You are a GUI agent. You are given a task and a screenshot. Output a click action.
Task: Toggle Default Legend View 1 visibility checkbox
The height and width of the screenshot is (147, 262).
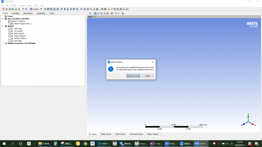tap(10, 24)
